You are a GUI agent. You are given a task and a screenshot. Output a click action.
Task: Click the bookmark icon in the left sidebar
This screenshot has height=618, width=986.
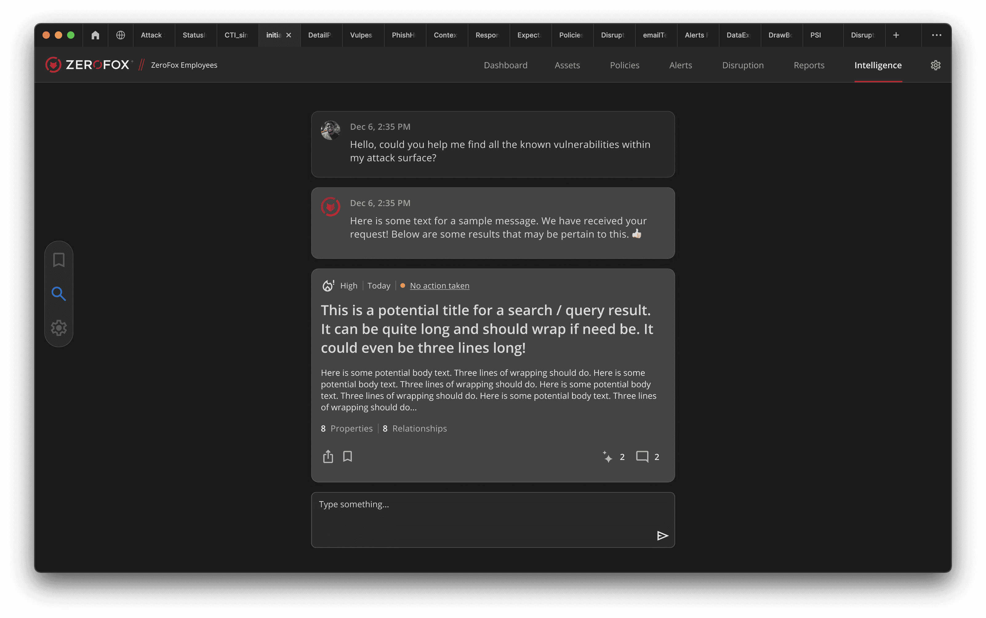(x=58, y=260)
